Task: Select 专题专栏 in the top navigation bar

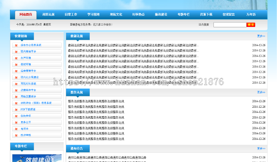Action: click(x=184, y=14)
